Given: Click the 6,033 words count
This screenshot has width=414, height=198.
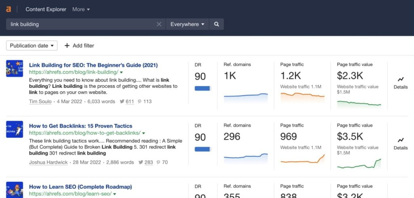Looking at the screenshot, I should coord(101,101).
